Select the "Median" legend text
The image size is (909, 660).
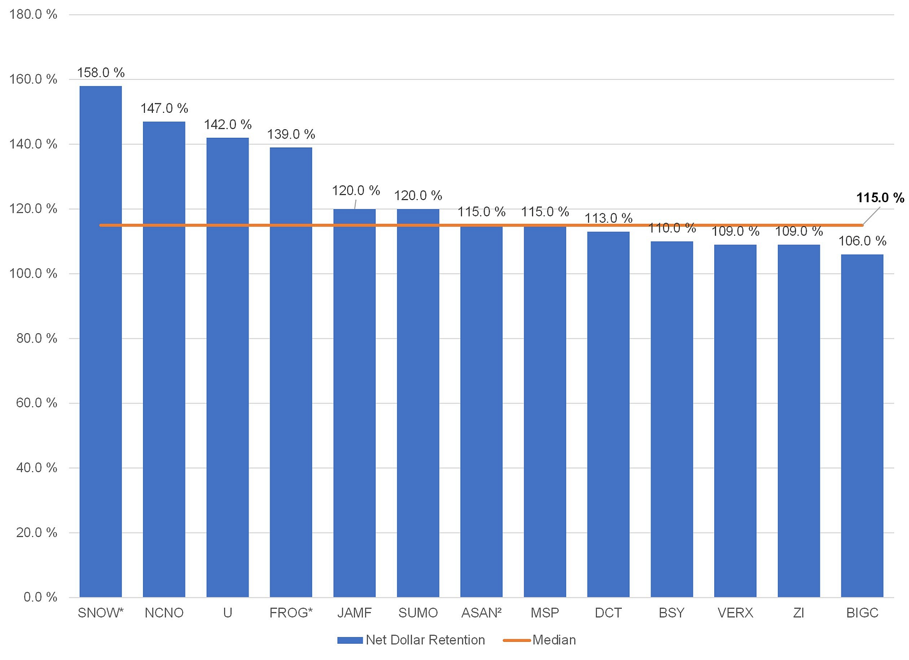(554, 640)
